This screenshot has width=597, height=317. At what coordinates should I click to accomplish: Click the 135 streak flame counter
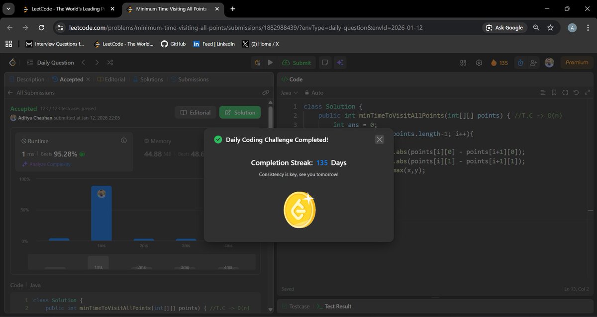499,63
